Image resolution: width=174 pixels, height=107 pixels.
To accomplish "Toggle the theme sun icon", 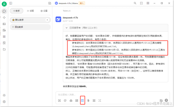I will [x=4, y=95].
